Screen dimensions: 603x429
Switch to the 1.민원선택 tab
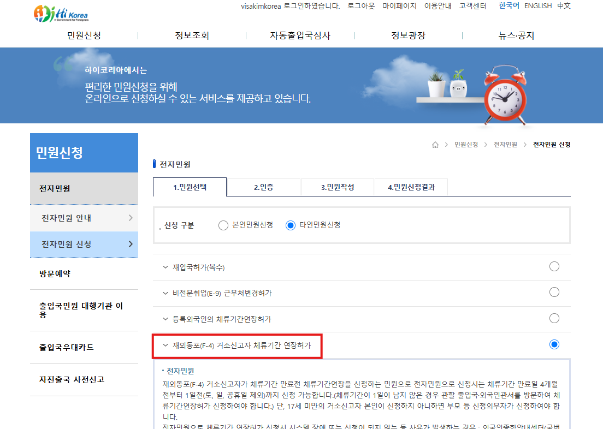click(190, 187)
